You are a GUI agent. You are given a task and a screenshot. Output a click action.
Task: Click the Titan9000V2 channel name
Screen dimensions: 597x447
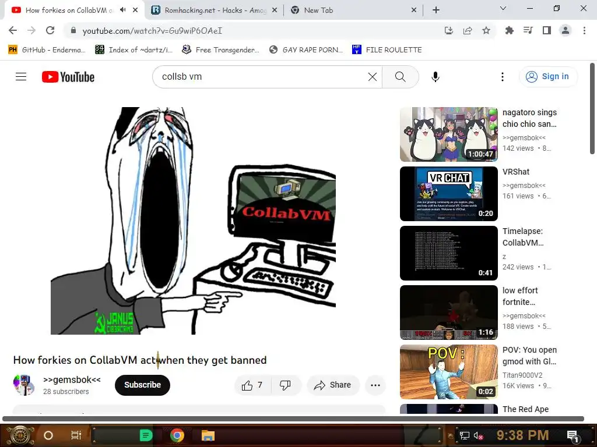522,375
